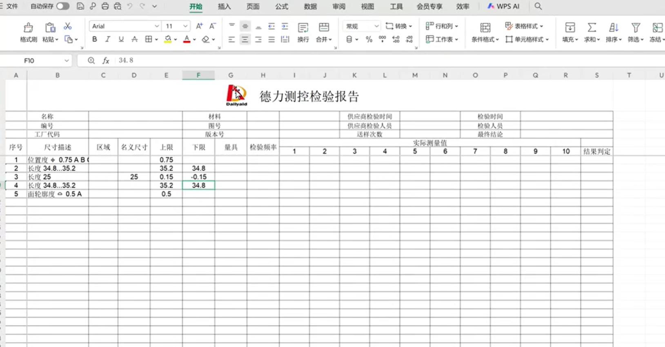Select cell containing -0.15 in column F
665x347 pixels.
click(198, 177)
